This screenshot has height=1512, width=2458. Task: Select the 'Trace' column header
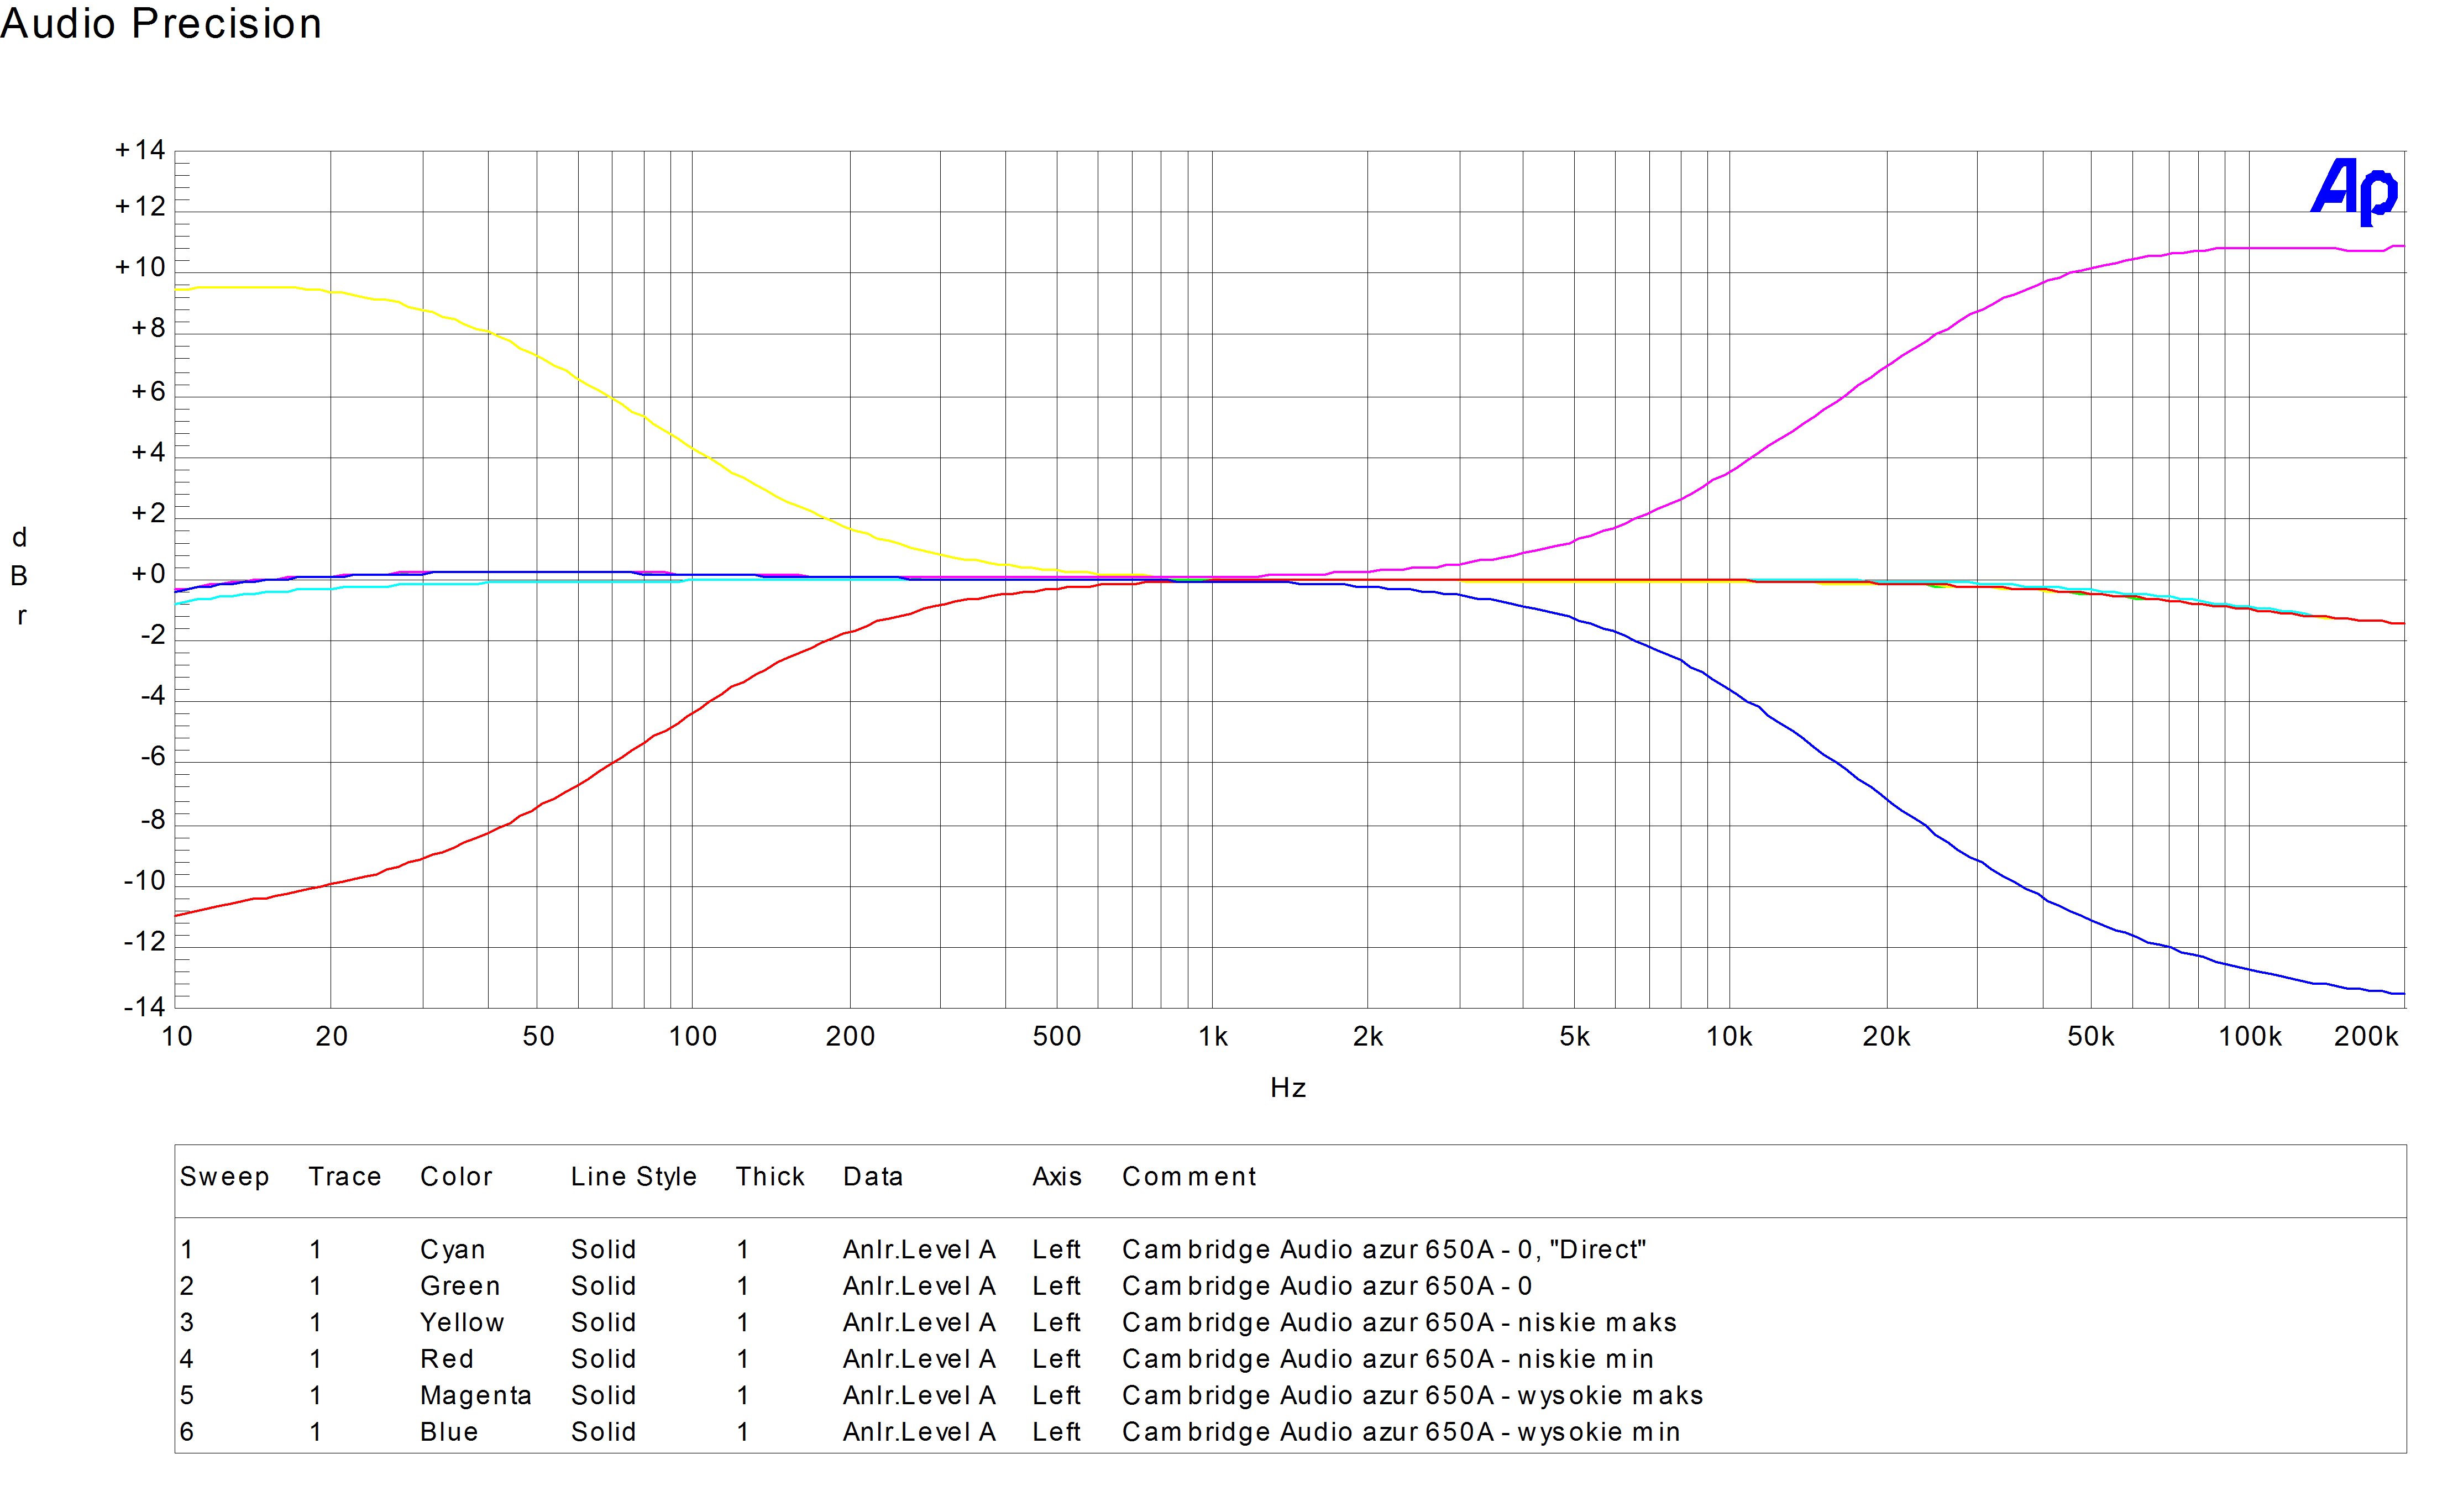(345, 1177)
